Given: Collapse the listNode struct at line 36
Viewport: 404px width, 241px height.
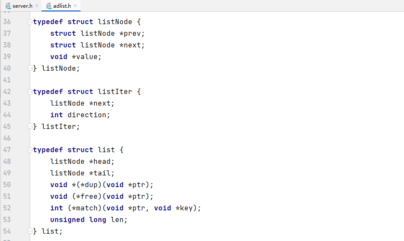Looking at the screenshot, I should [x=30, y=22].
